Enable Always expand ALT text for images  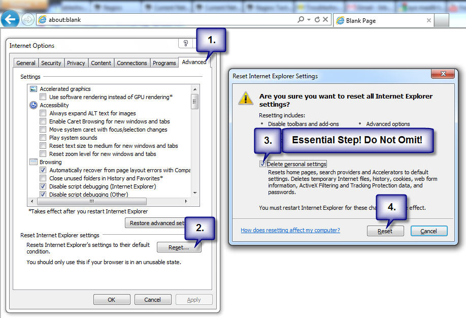pyautogui.click(x=43, y=113)
